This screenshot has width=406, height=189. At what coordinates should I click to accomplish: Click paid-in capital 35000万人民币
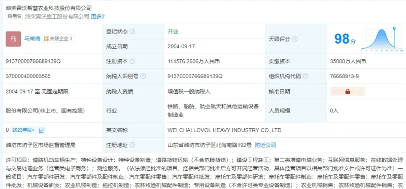348,61
